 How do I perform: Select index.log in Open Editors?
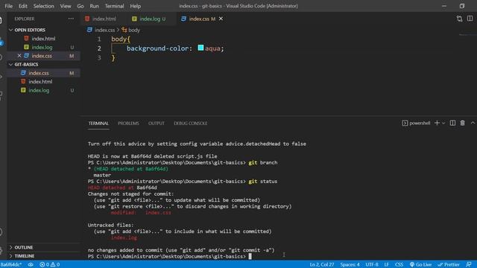pyautogui.click(x=43, y=47)
